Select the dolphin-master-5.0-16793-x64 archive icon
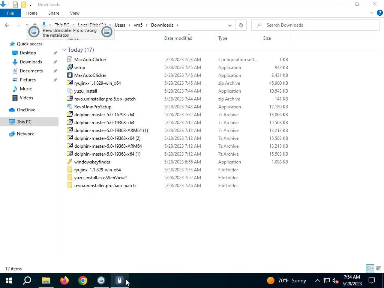Screen dimensions: 384x288 (70, 114)
